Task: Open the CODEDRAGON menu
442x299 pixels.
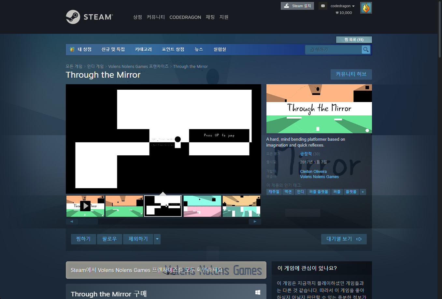Action: tap(185, 17)
